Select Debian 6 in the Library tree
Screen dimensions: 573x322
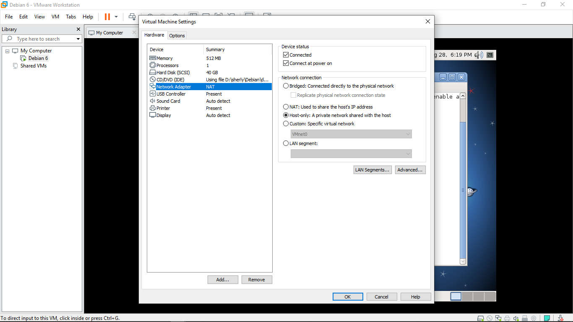click(x=38, y=58)
